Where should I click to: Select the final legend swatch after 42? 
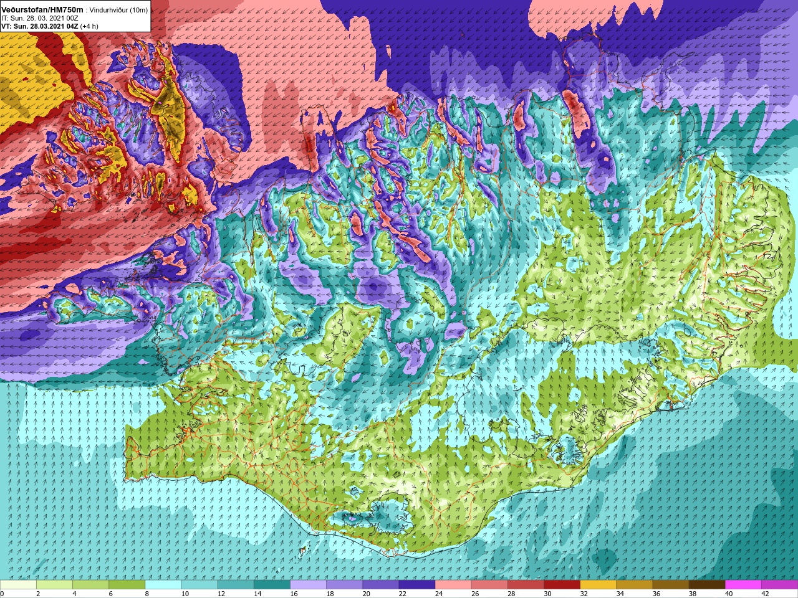pos(779,585)
